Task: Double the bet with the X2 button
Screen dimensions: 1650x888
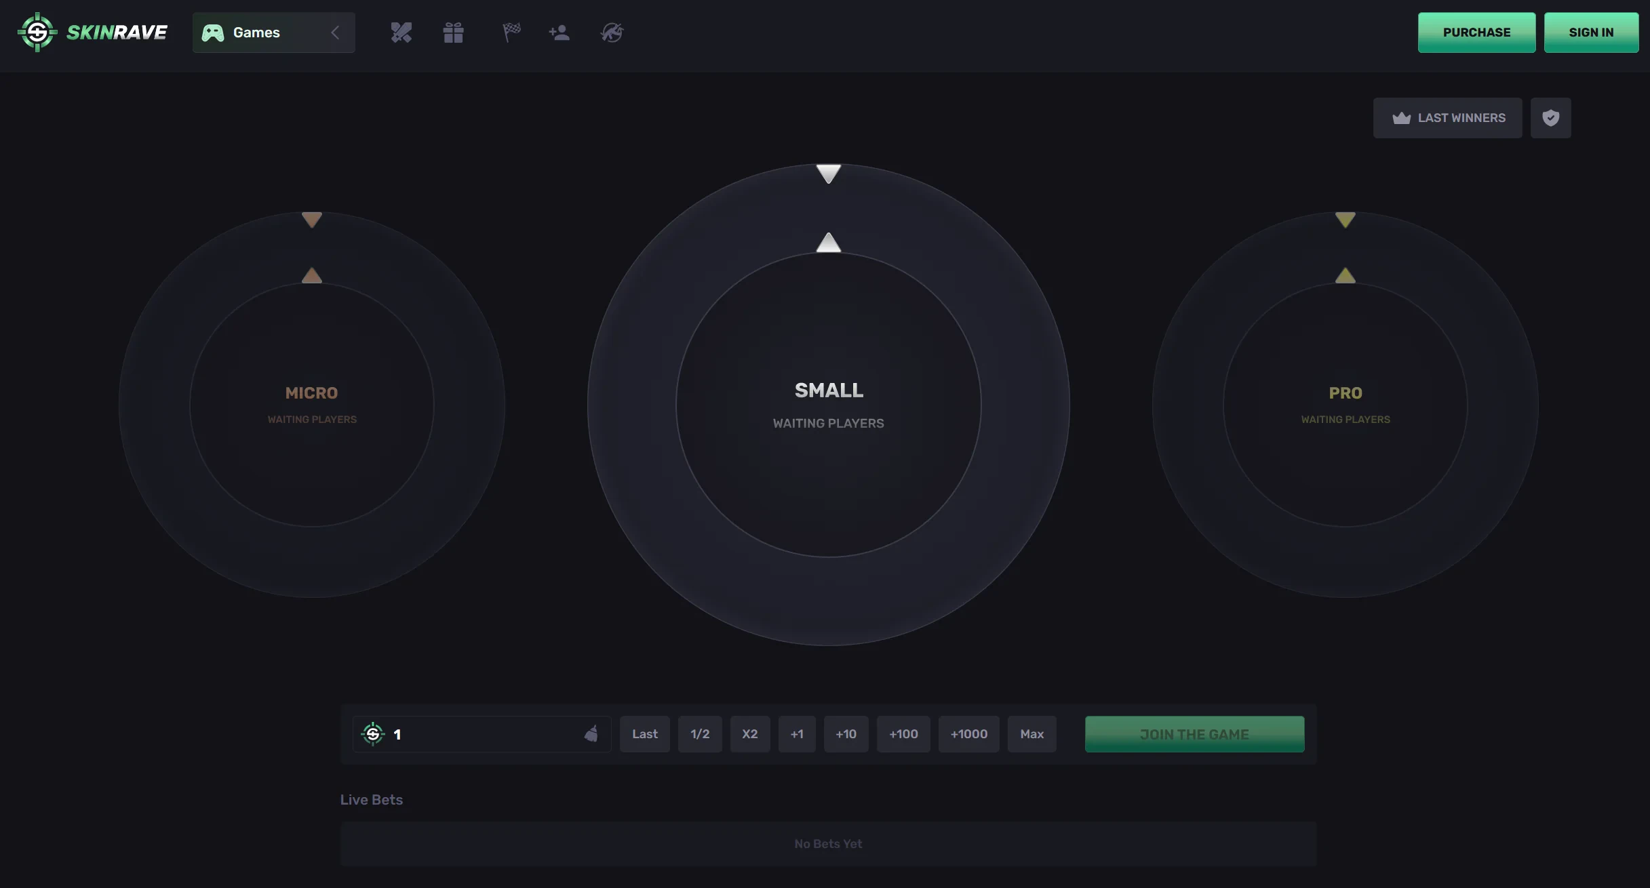Action: click(x=749, y=734)
